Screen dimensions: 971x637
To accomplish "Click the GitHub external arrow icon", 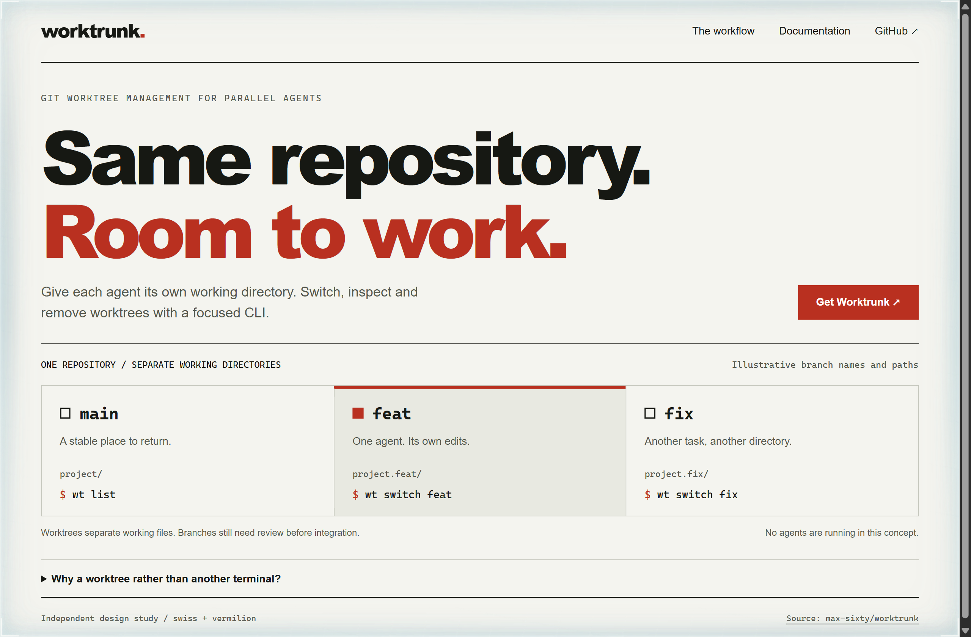I will (x=915, y=31).
